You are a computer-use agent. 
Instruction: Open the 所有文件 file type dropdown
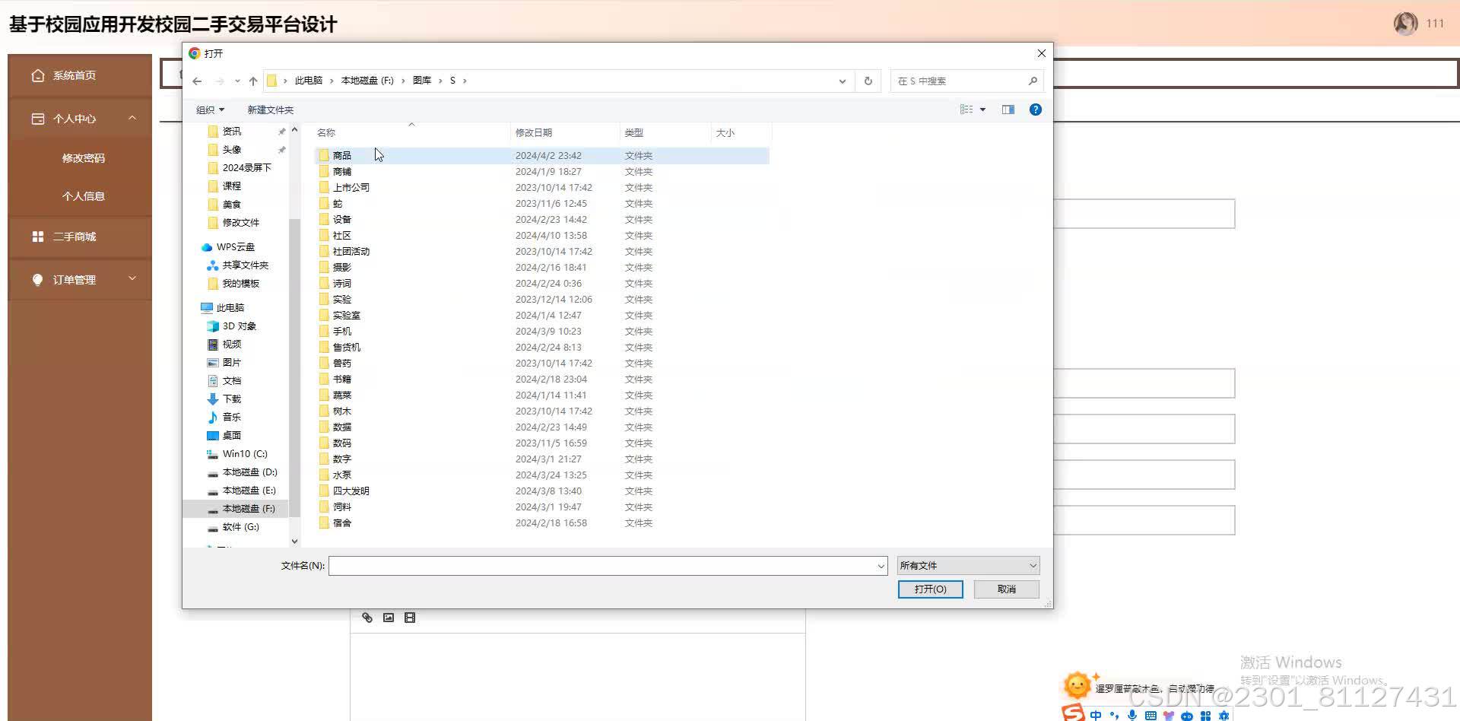(968, 566)
